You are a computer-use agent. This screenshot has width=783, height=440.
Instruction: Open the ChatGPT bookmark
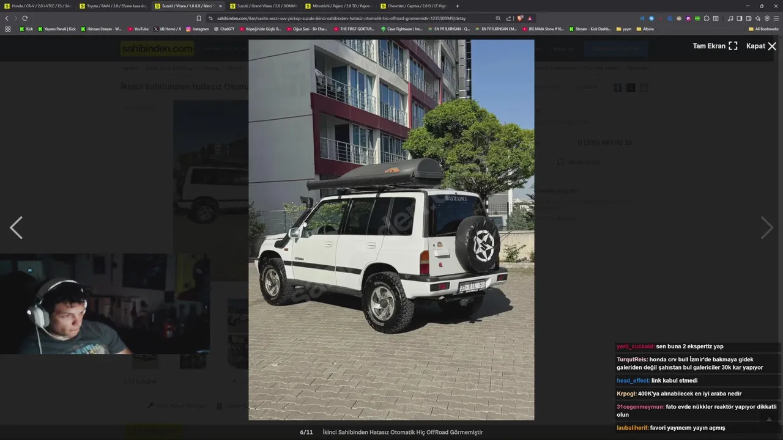point(224,29)
